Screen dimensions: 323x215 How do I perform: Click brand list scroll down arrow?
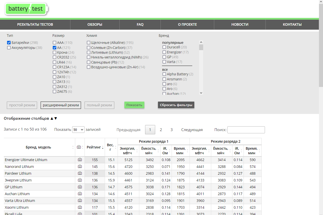coord(201,93)
